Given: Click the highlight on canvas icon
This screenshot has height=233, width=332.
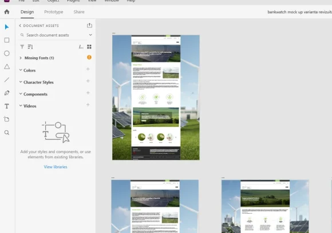Looking at the screenshot, I should 81,47.
